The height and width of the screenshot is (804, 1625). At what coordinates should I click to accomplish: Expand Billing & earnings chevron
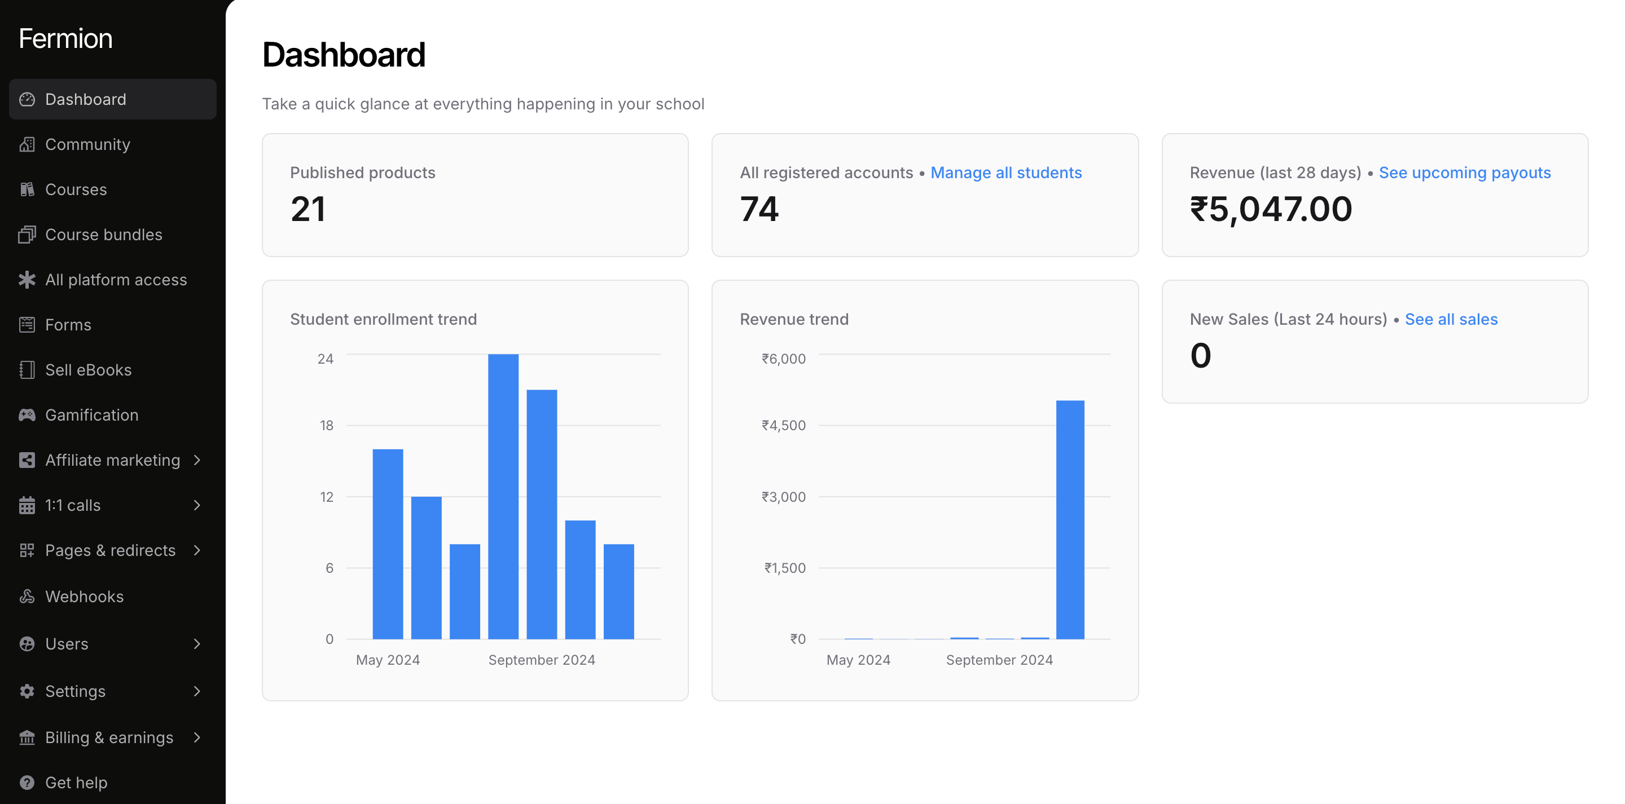point(197,737)
